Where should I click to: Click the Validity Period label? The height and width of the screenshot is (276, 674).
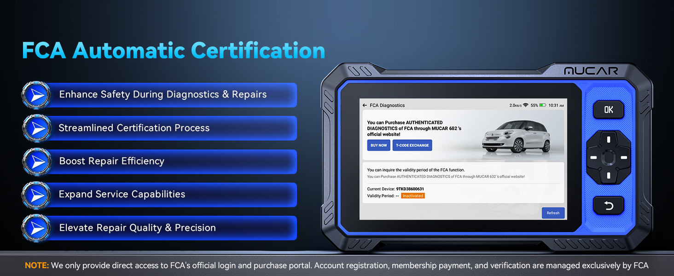[x=381, y=196]
